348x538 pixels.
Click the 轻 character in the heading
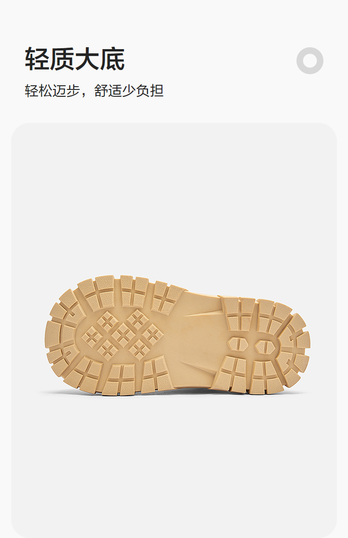[x=37, y=59]
